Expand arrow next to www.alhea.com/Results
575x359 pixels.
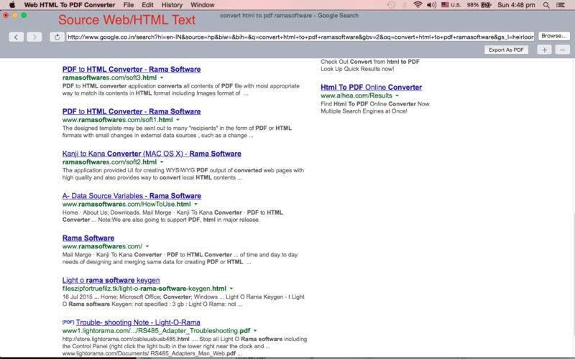pos(397,95)
